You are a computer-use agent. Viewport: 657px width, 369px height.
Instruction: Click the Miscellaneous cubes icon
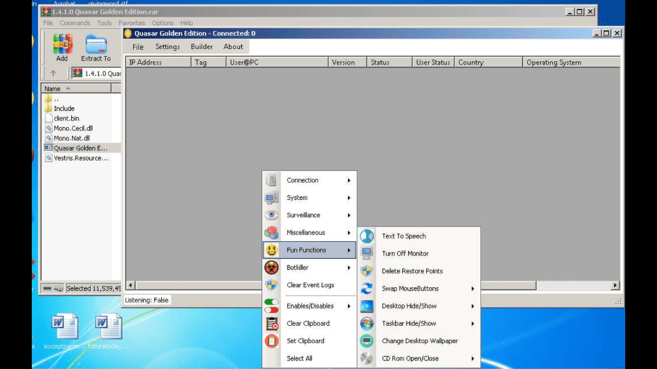271,233
